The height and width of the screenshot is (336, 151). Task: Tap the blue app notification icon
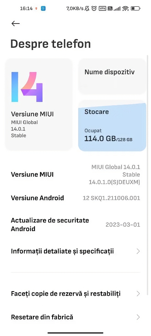point(43,9)
